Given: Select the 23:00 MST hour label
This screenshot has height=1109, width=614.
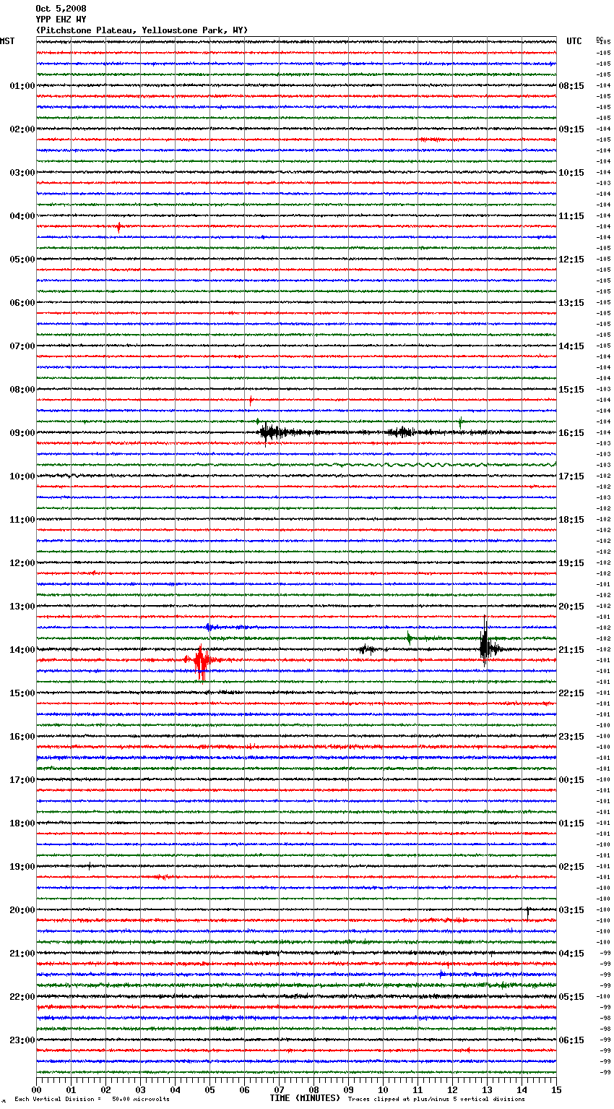Looking at the screenshot, I should point(22,1040).
